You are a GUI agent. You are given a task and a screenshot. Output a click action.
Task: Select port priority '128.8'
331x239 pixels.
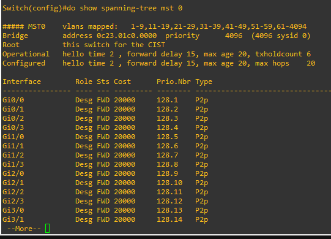coord(168,165)
